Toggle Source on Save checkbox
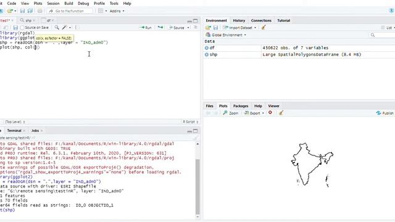The height and width of the screenshot is (222, 395). [22, 27]
